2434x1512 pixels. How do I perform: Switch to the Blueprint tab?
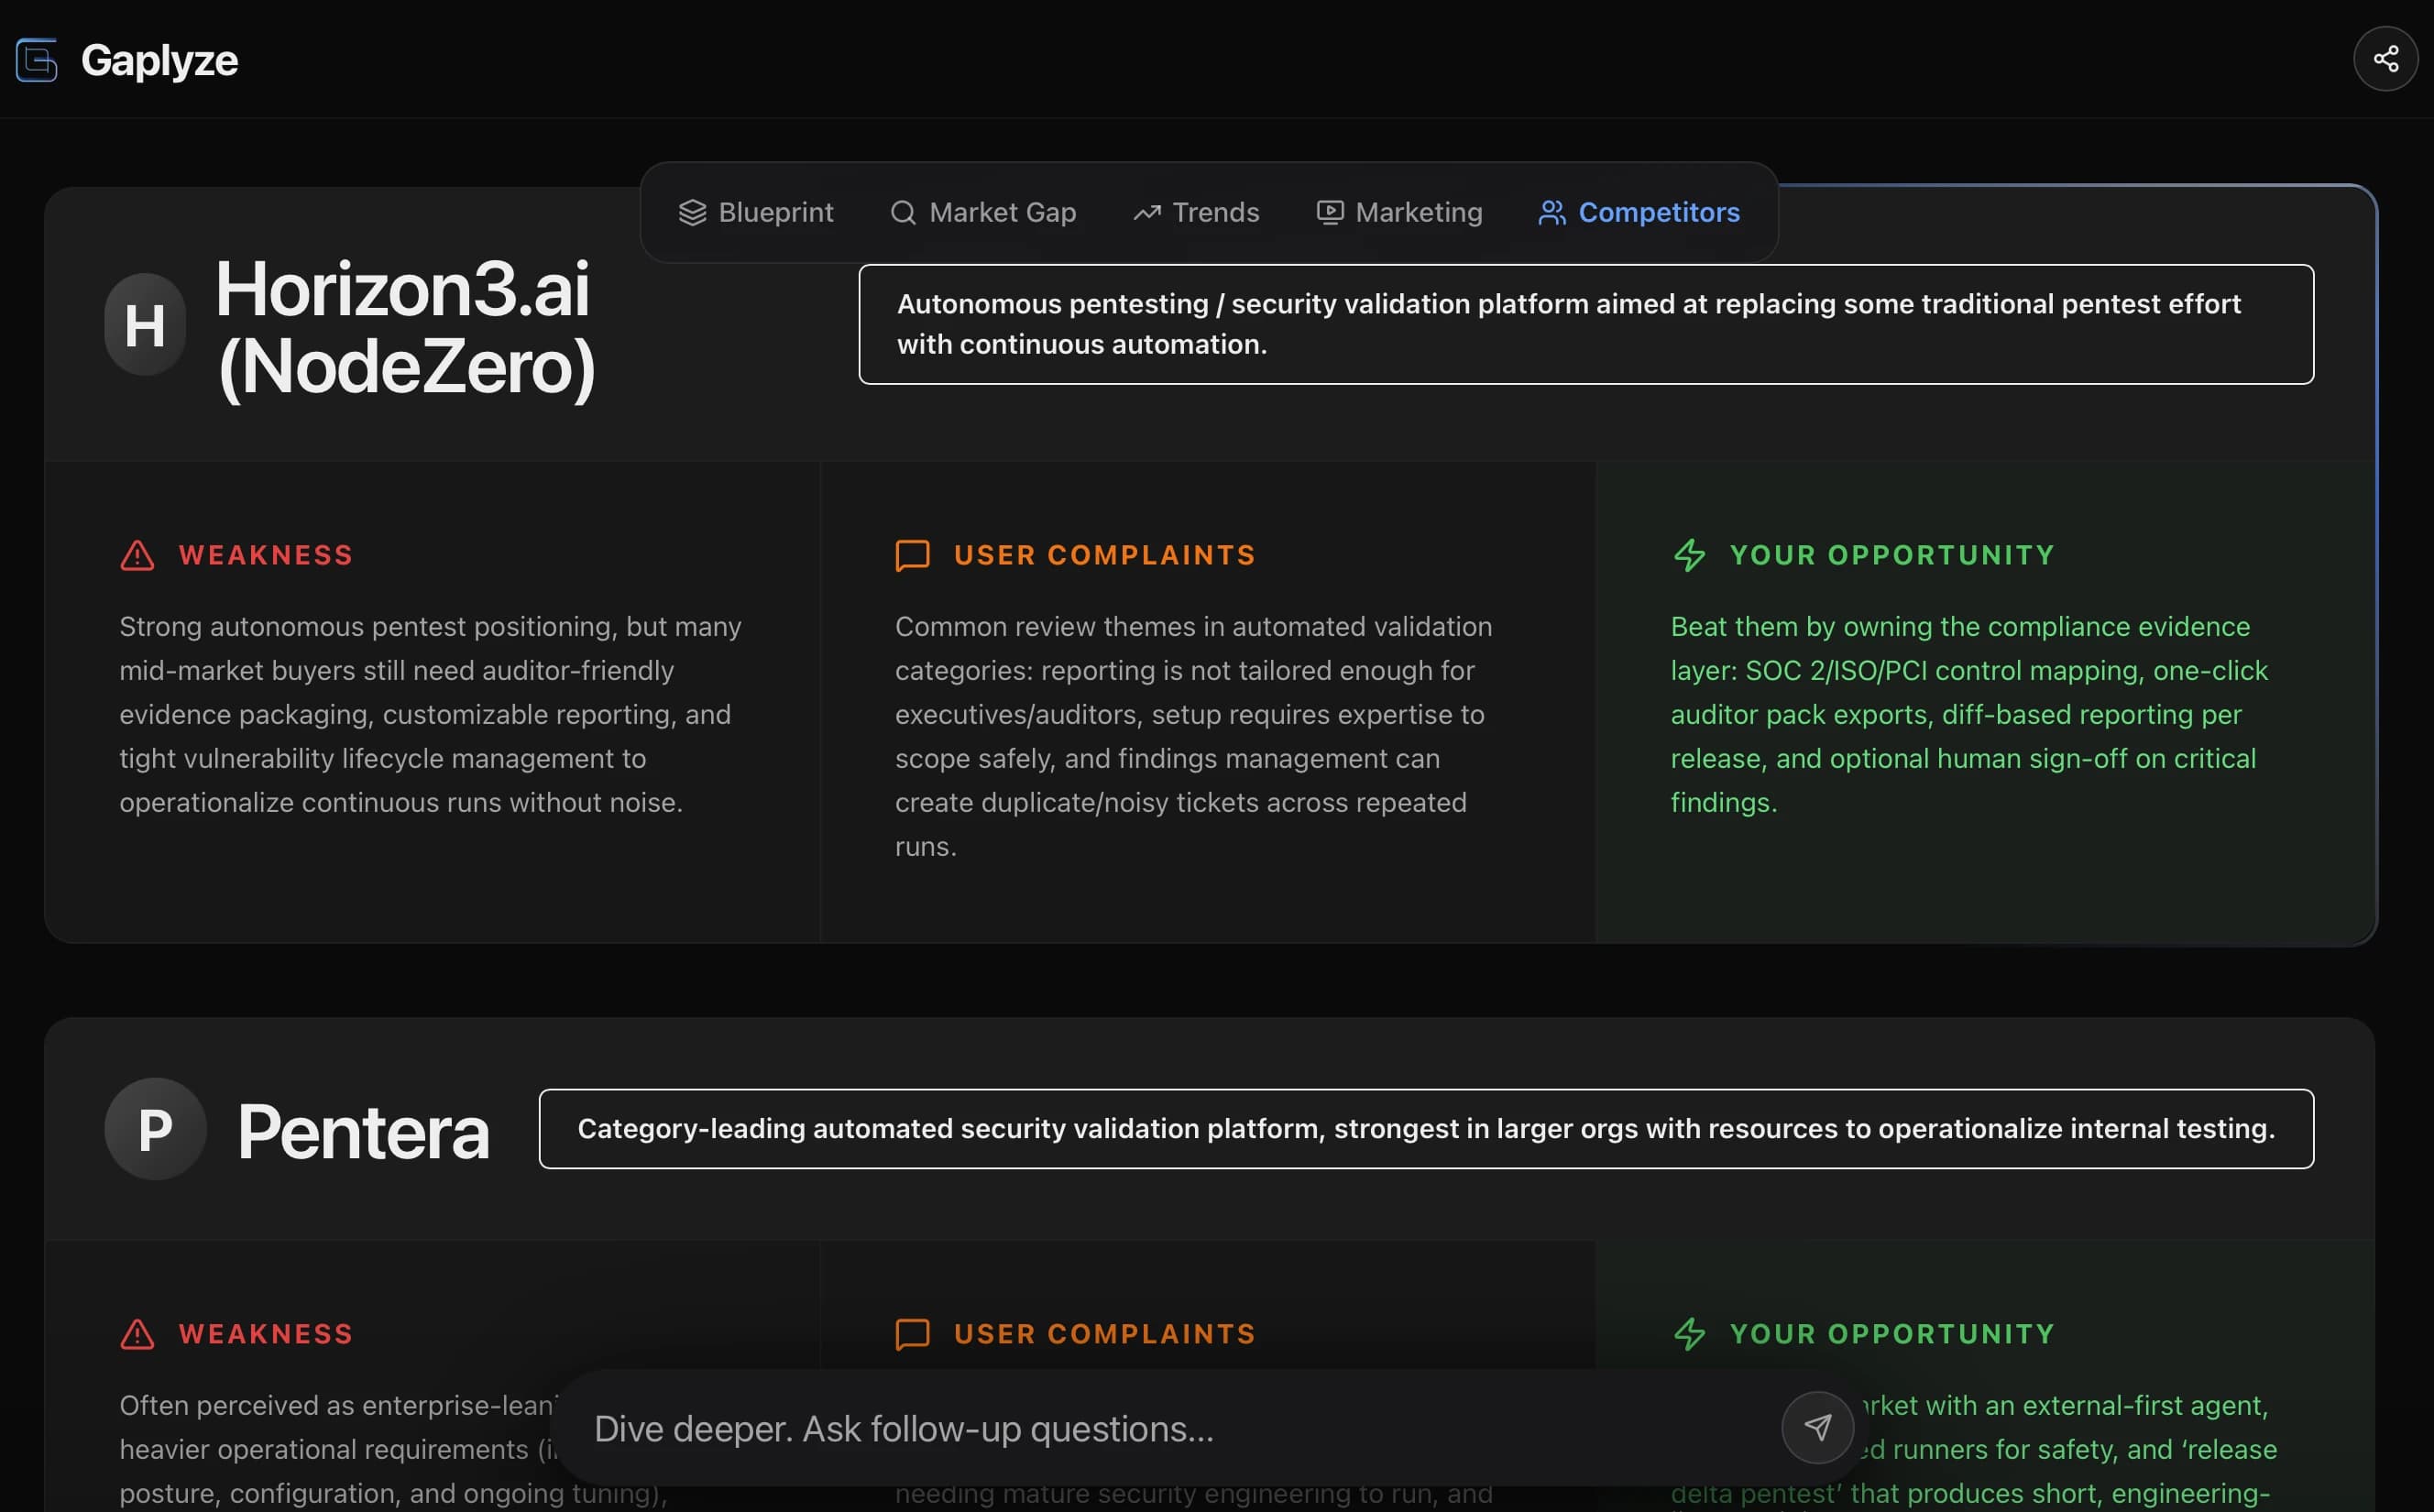click(775, 212)
